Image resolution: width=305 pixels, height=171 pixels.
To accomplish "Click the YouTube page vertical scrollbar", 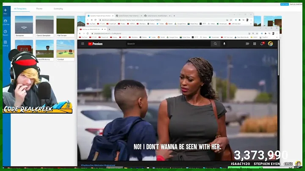I will (278, 58).
